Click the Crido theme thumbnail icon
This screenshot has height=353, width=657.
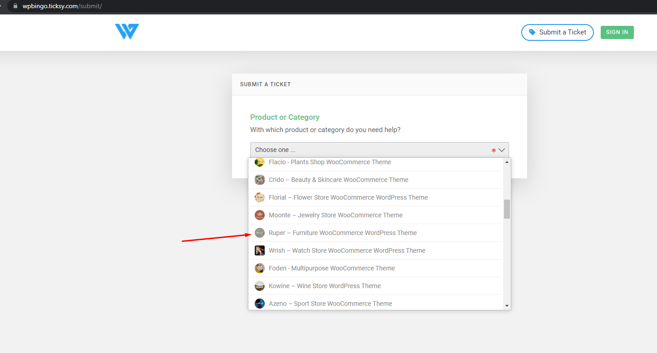click(x=260, y=180)
